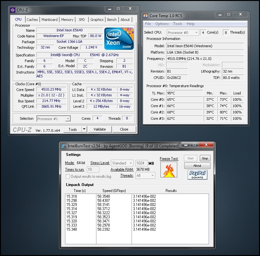Click the Validate button

[100, 129]
